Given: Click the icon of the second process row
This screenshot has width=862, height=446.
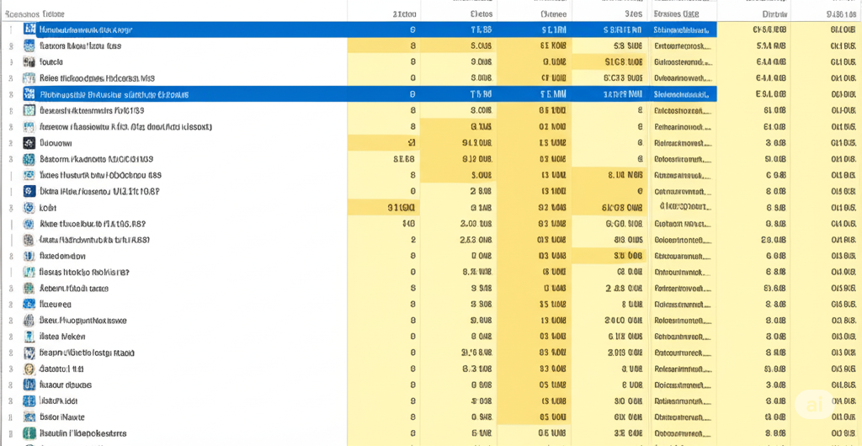Looking at the screenshot, I should [29, 46].
